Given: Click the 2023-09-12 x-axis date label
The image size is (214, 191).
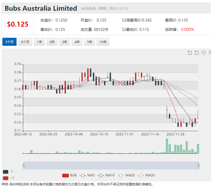Looking at the screenshot, I should point(23,134).
